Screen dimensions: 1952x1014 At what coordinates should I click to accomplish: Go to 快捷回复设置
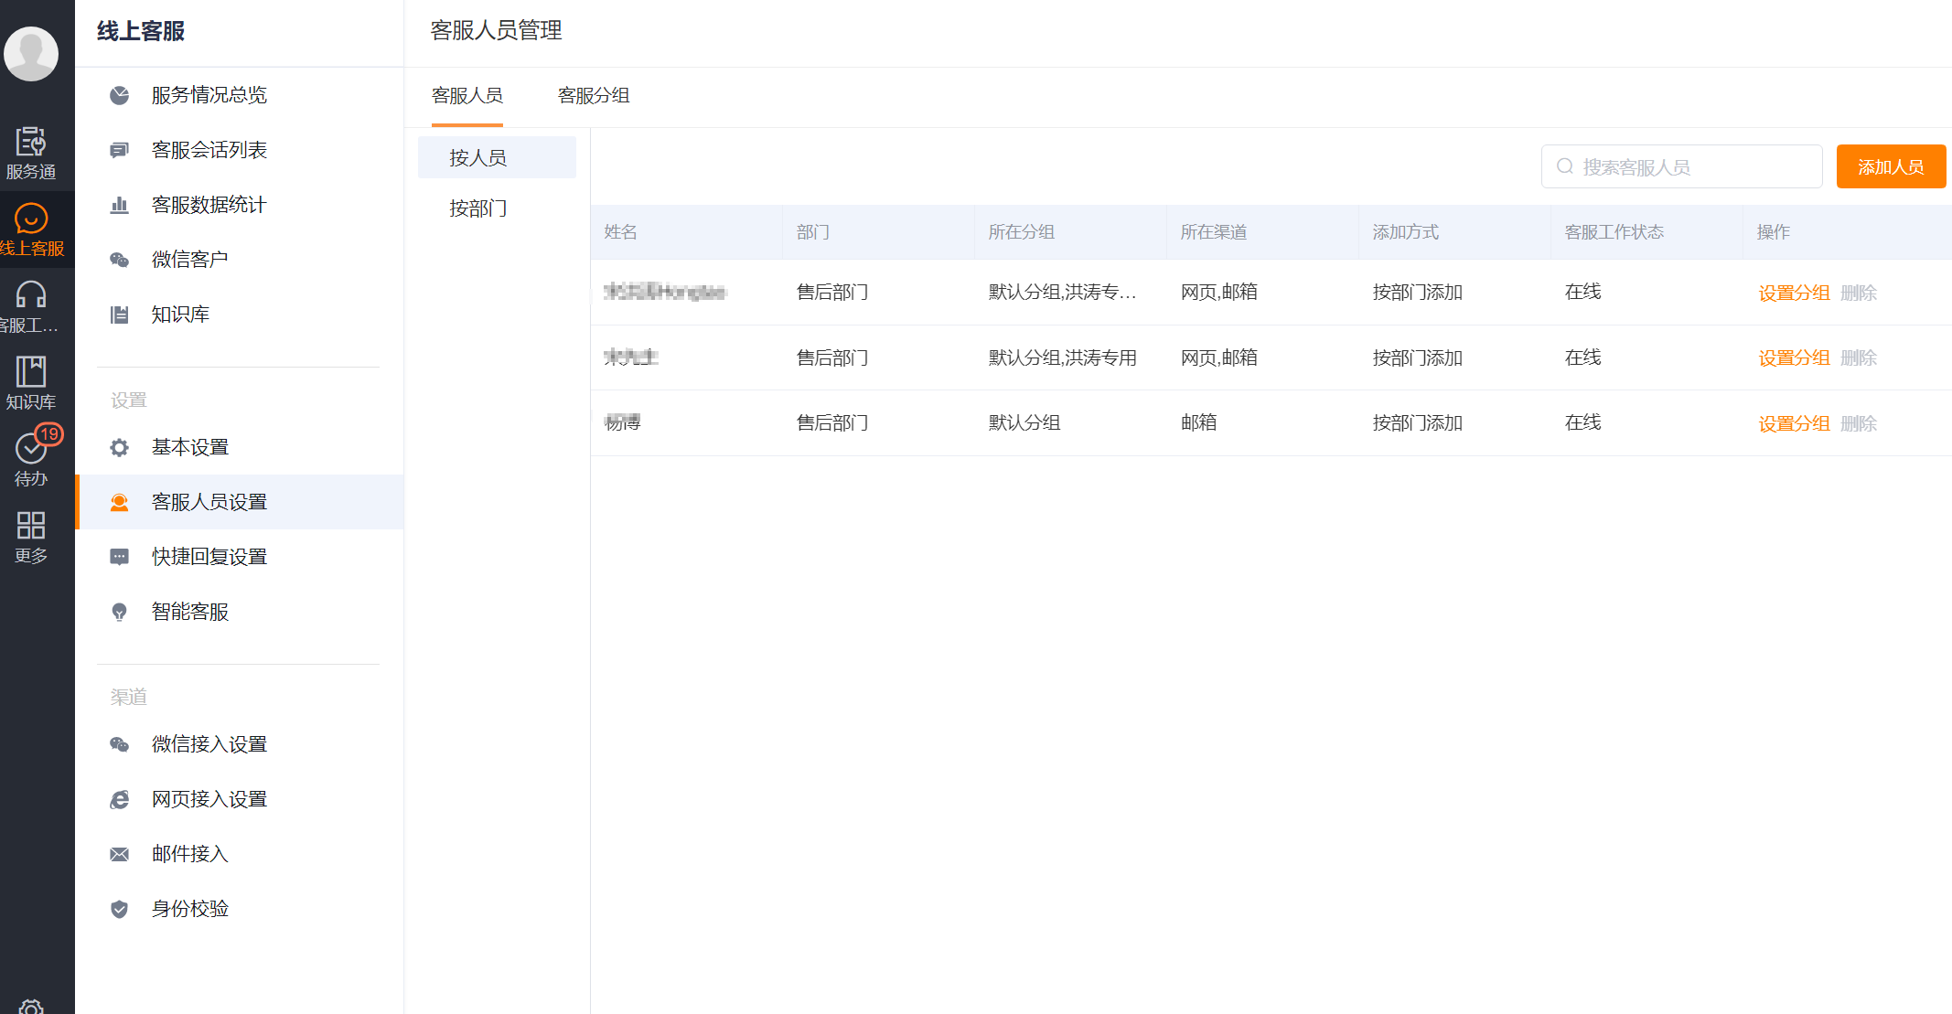pos(209,557)
